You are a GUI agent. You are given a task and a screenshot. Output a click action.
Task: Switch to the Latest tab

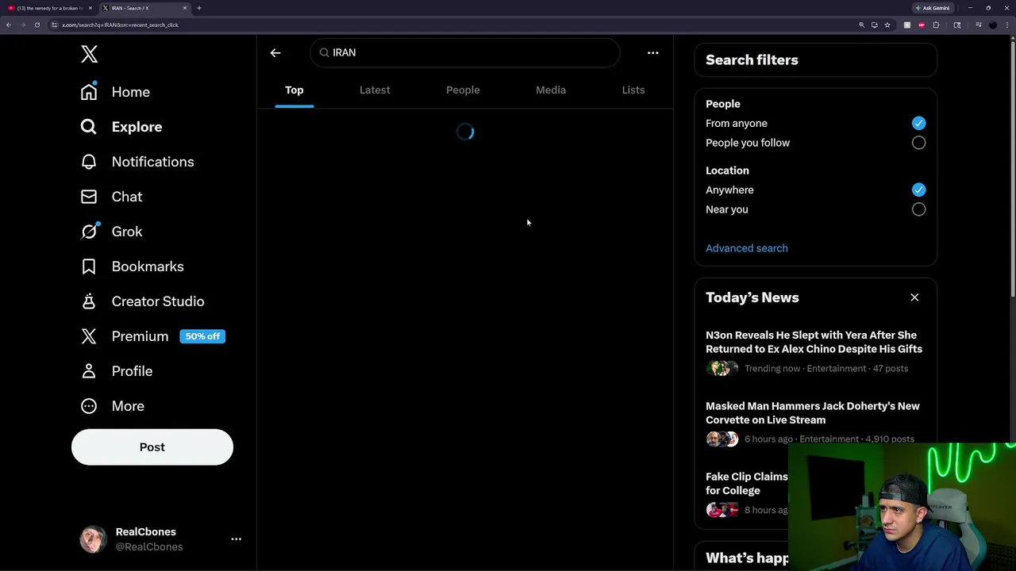[x=375, y=90]
